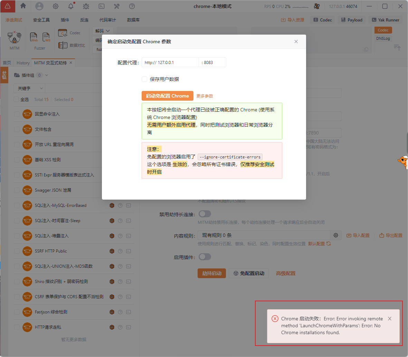Check the 保存用户数据 checkbox
The image size is (408, 357).
[x=144, y=79]
